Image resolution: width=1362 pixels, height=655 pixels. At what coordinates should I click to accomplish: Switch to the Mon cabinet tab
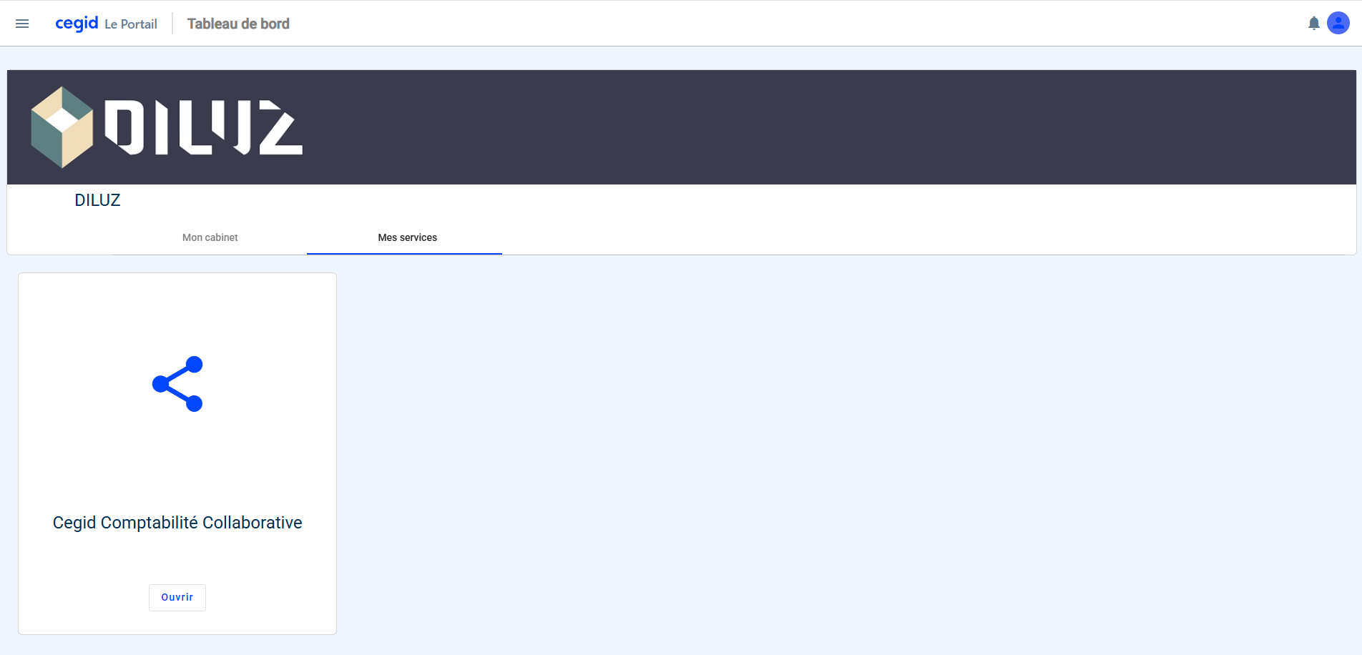tap(210, 237)
